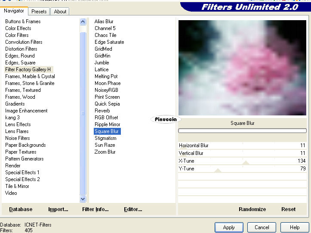Choose the Lattice filter
The width and height of the screenshot is (311, 233).
[102, 70]
